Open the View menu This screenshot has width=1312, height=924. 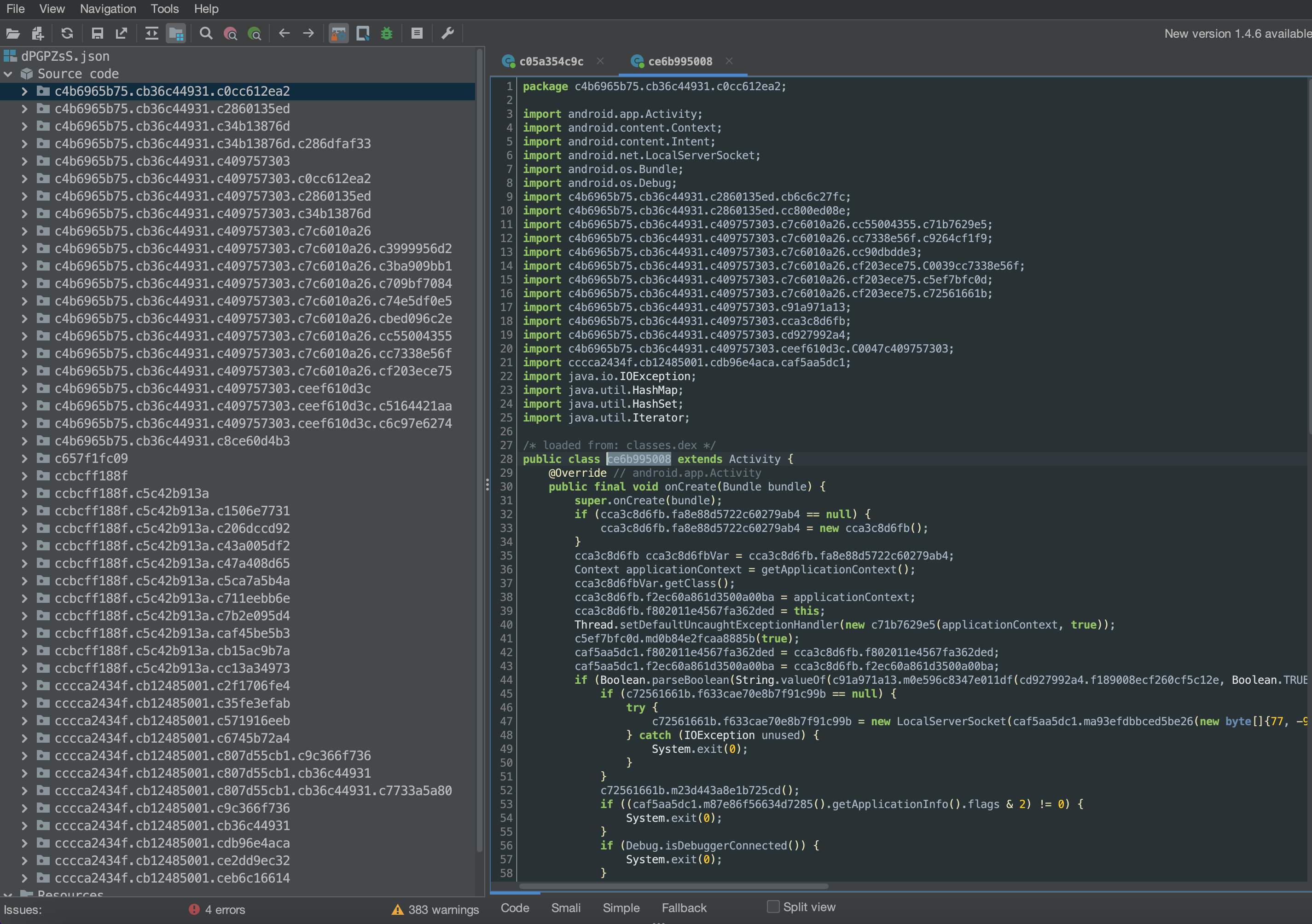pos(52,9)
